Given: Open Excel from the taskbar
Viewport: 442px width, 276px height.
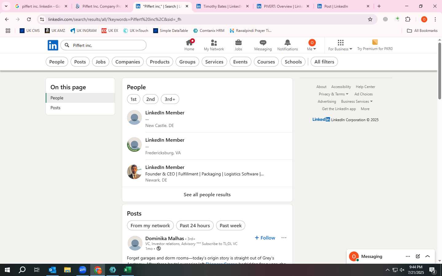Looking at the screenshot, I should [128, 270].
